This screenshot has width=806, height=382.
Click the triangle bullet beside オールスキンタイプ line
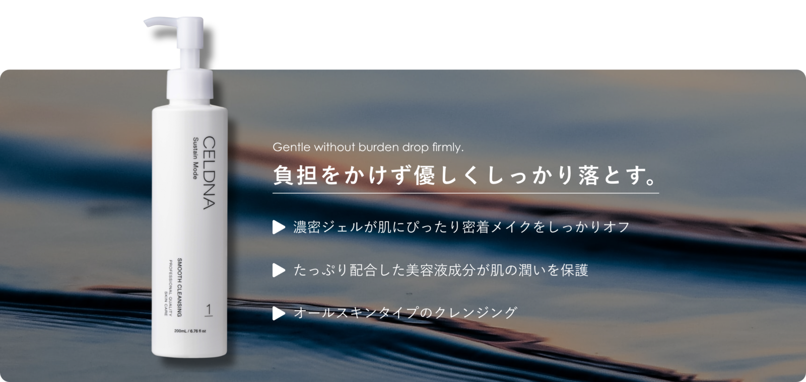coord(279,313)
